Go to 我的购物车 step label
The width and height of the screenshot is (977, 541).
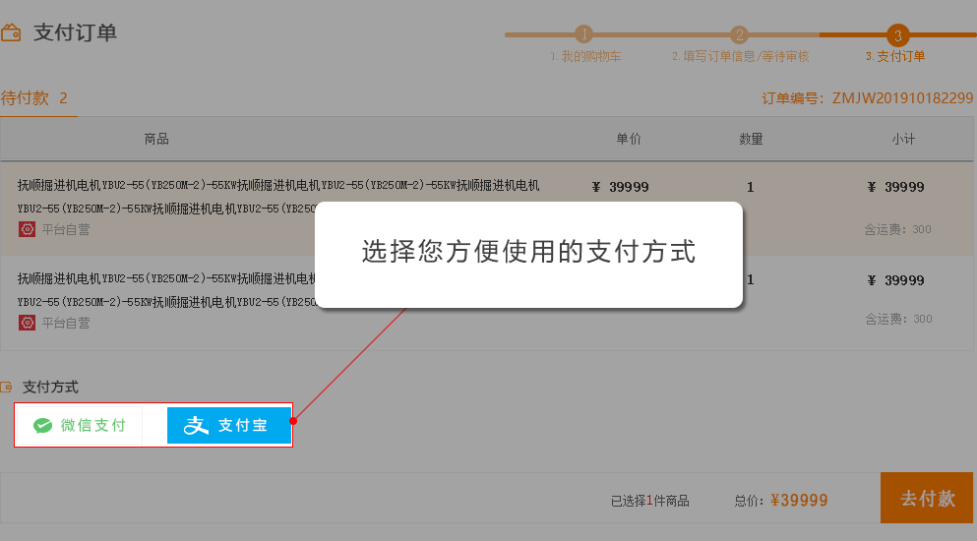tap(585, 57)
